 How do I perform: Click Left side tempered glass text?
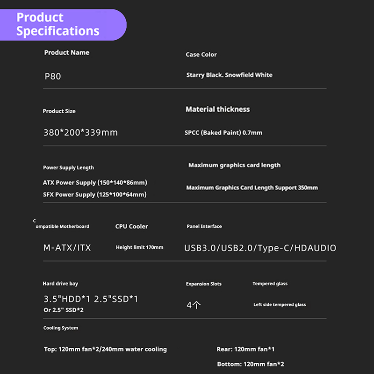coord(280,305)
